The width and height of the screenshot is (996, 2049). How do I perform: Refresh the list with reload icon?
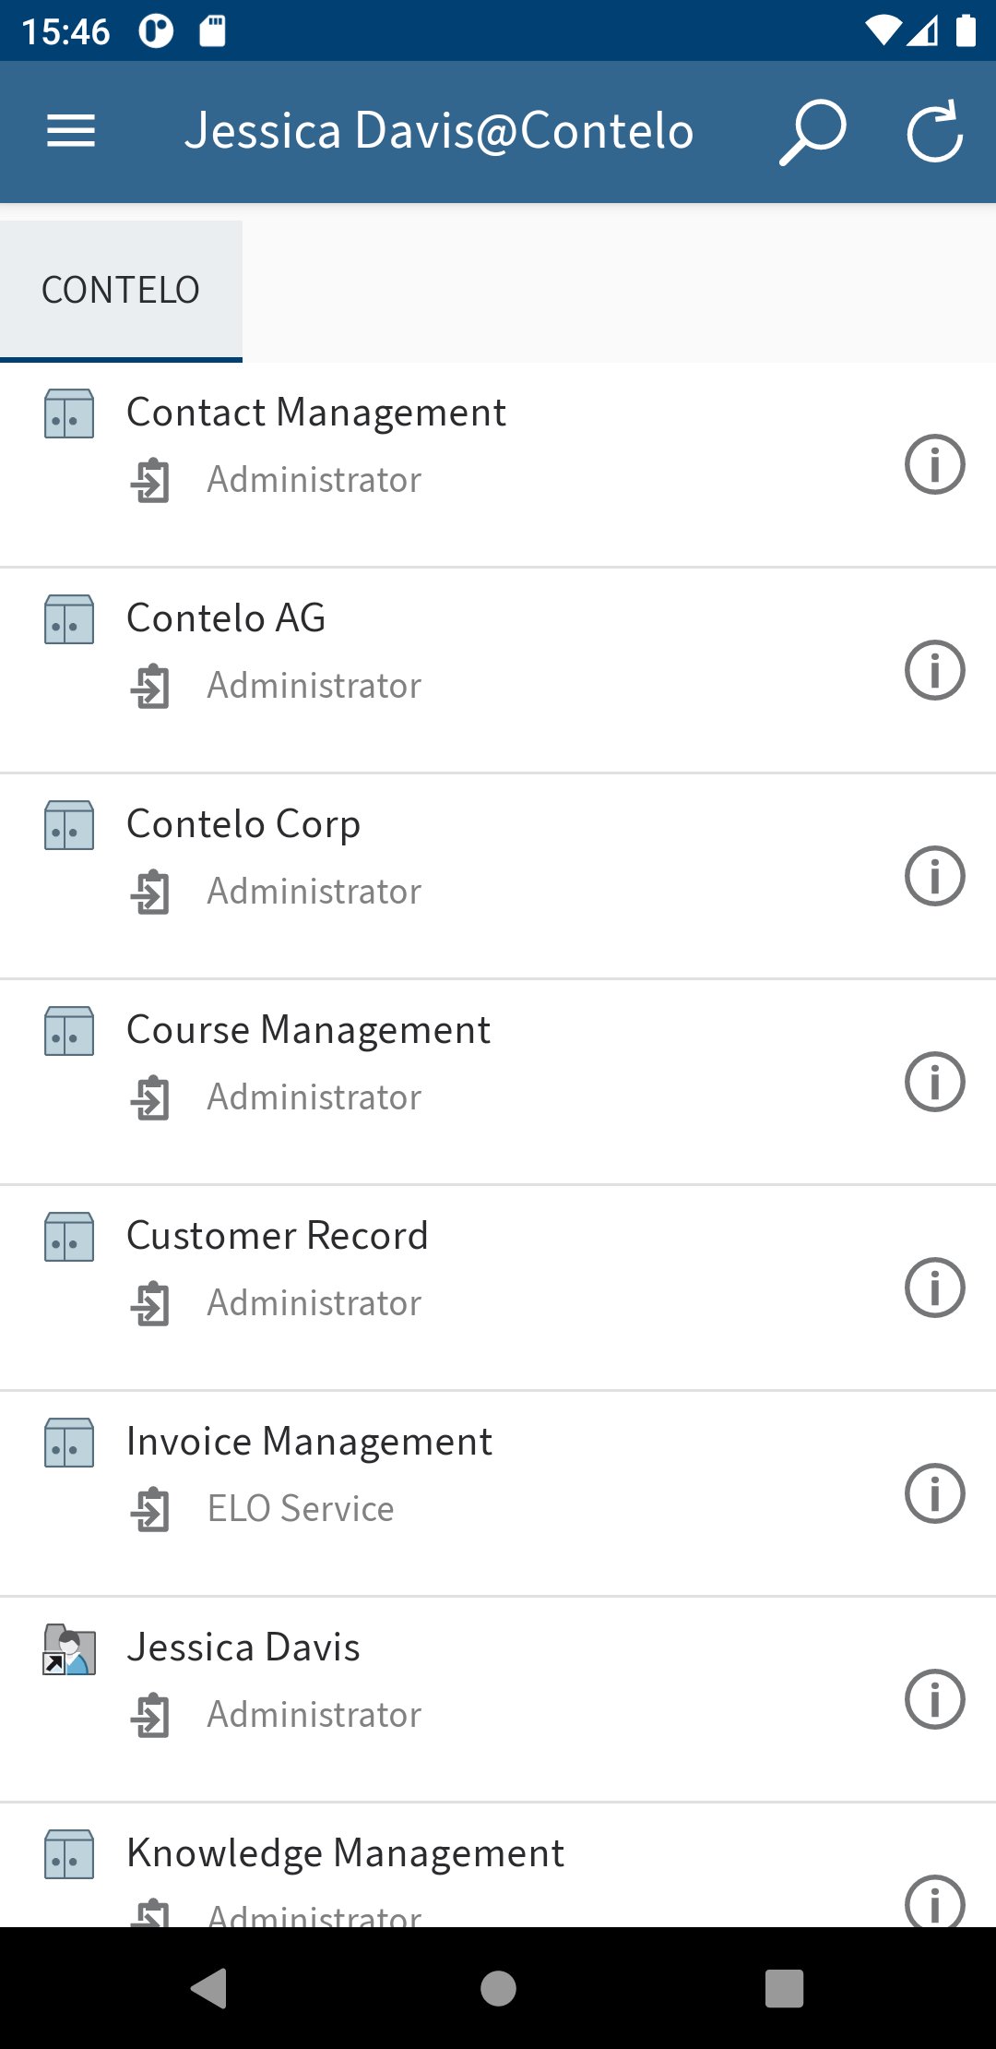click(934, 132)
